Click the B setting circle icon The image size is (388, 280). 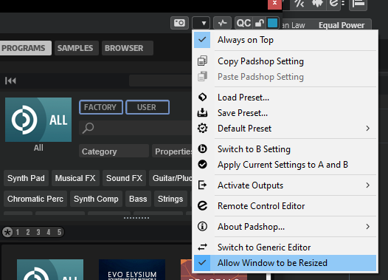click(x=202, y=148)
